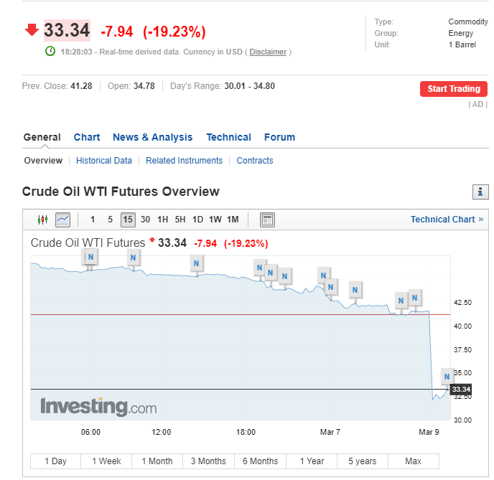Select Max time range
This screenshot has height=480, width=494.
tap(413, 461)
